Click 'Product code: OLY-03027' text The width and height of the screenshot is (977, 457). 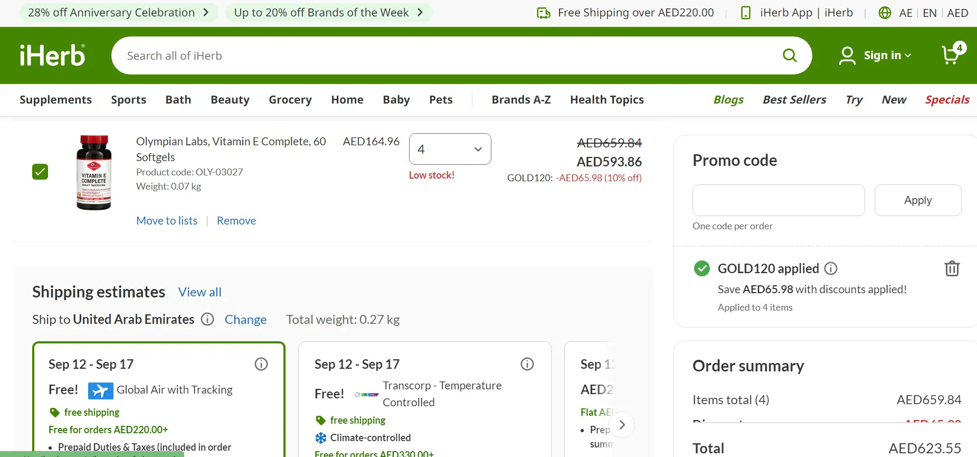[189, 172]
